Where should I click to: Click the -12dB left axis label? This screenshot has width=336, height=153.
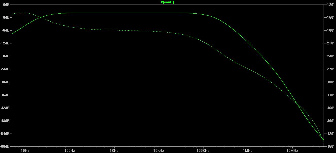tap(5, 43)
